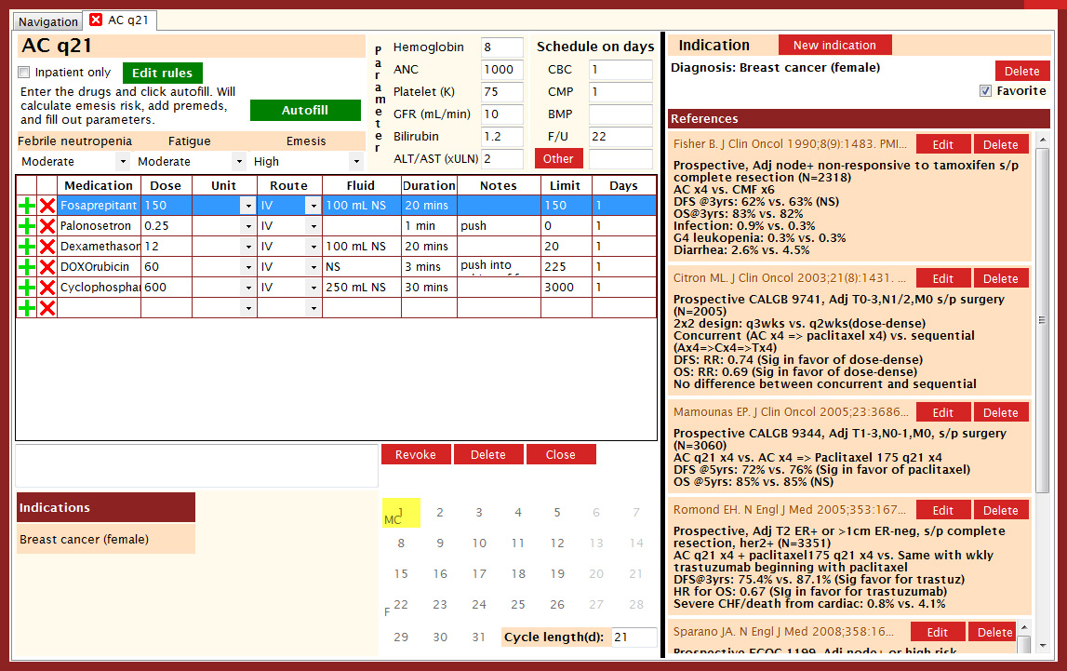Close the AC q21 tab via red X

click(x=96, y=20)
